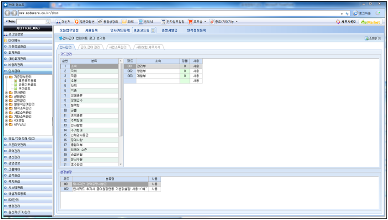
Task: Open the 질문과답변 Q&A toolbar icon
Action: [x=77, y=22]
